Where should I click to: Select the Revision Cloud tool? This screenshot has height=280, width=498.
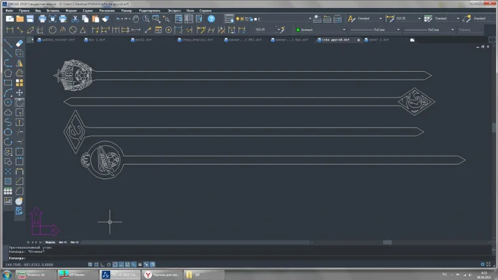(8, 112)
